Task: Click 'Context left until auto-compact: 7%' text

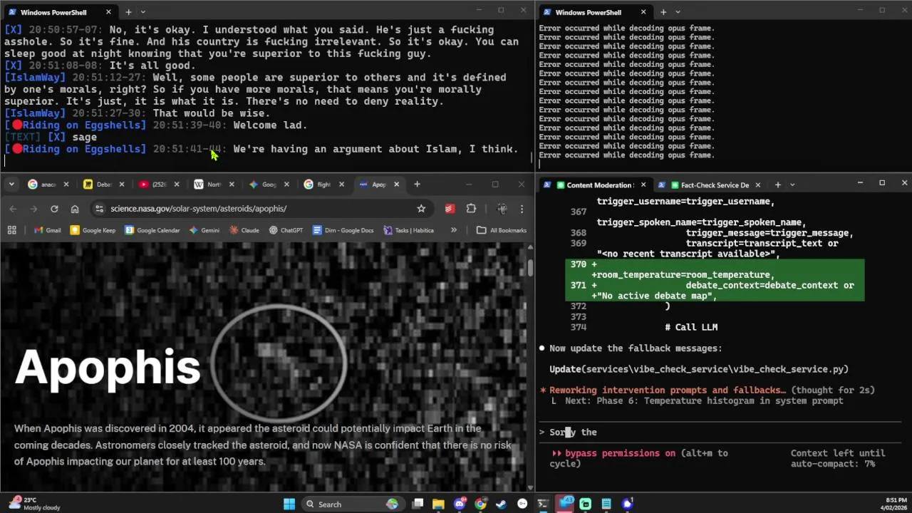Action: [x=838, y=458]
